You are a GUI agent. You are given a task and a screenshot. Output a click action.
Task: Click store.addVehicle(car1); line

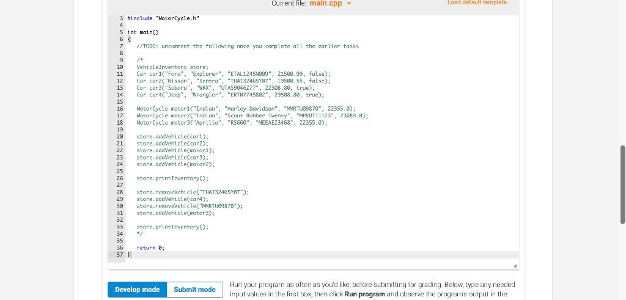pyautogui.click(x=172, y=136)
